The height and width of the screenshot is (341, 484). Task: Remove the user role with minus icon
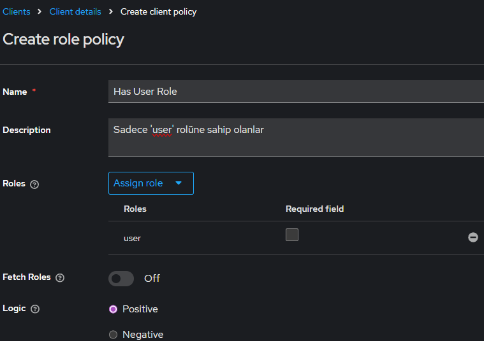[x=473, y=237]
